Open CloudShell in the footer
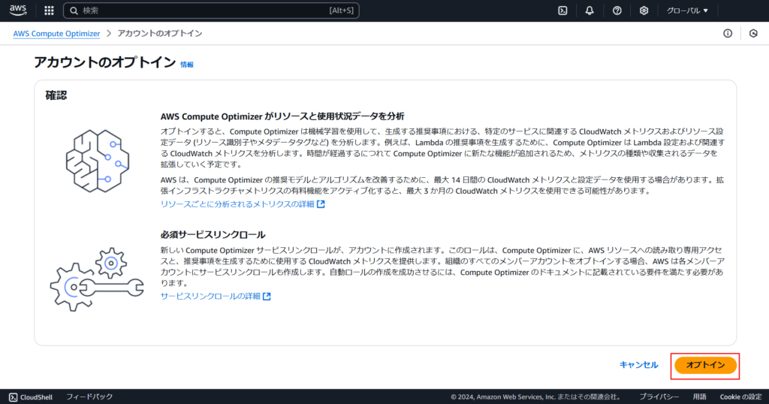The width and height of the screenshot is (769, 404). tap(30, 396)
